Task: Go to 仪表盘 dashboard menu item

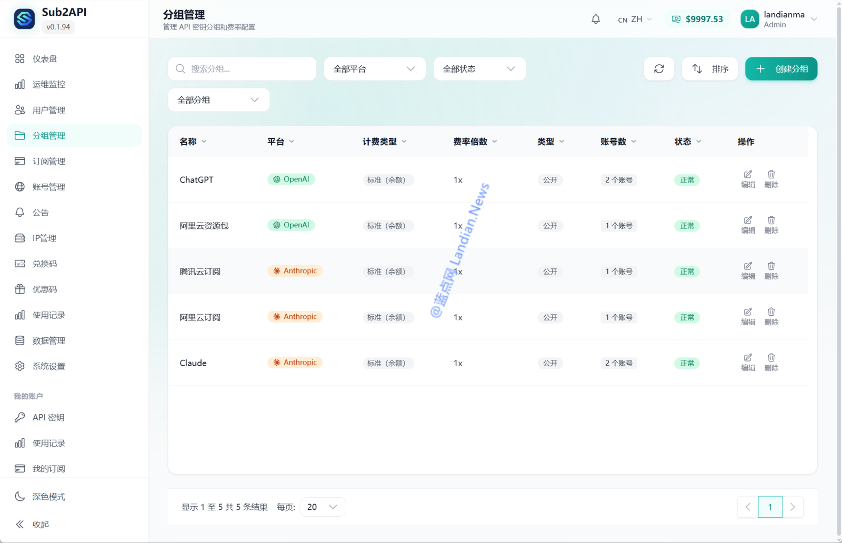Action: (x=45, y=59)
